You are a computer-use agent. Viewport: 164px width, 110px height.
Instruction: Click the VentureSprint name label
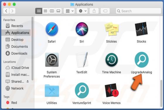click(x=82, y=103)
